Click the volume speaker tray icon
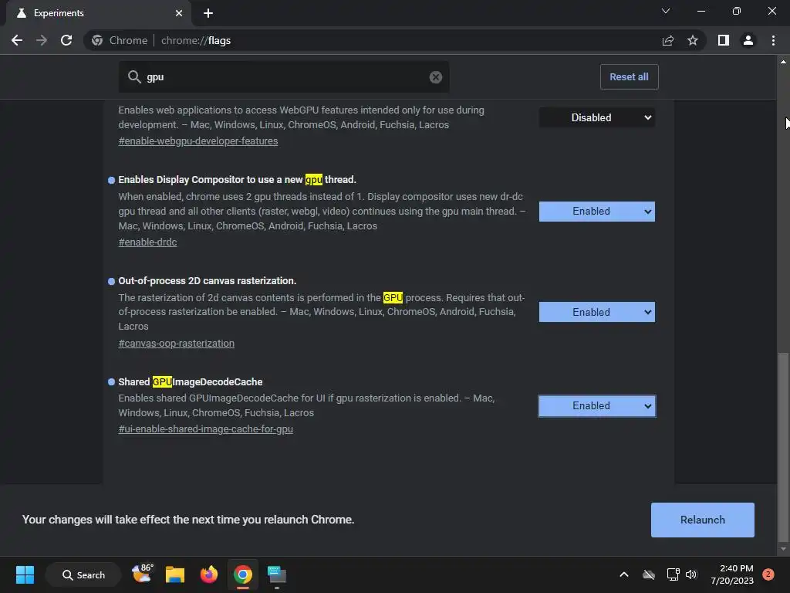This screenshot has width=790, height=593. (691, 574)
